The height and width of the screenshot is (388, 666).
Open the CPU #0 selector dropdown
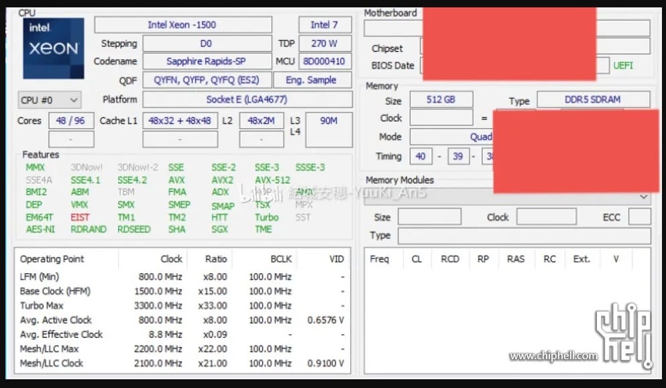[x=48, y=99]
